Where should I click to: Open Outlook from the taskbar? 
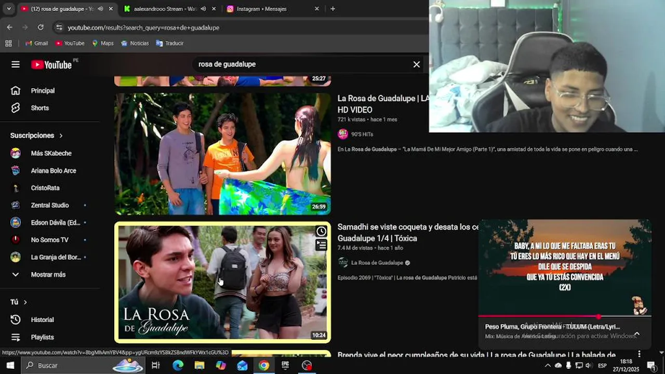tap(242, 365)
